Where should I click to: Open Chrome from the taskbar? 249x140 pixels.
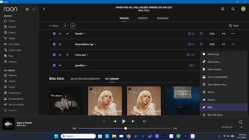(x=128, y=136)
